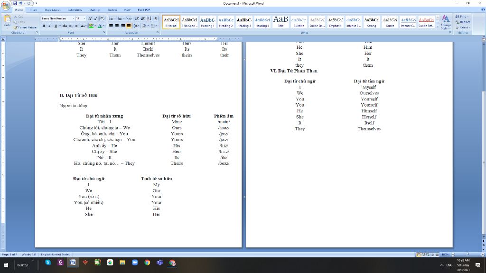Click Replace in Editing group
486x273 pixels.
[x=463, y=22]
